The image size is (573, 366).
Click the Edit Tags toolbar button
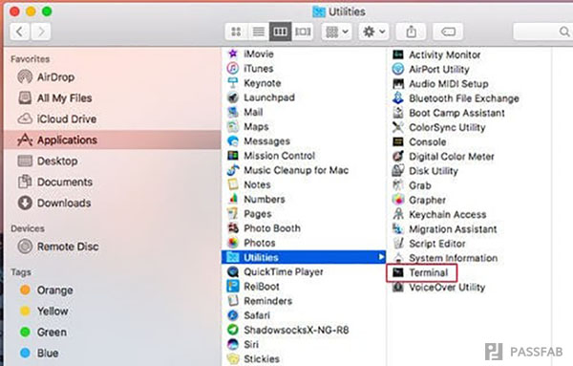(448, 32)
